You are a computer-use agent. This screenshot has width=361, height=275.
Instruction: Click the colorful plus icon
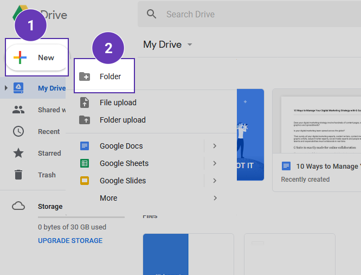click(20, 57)
